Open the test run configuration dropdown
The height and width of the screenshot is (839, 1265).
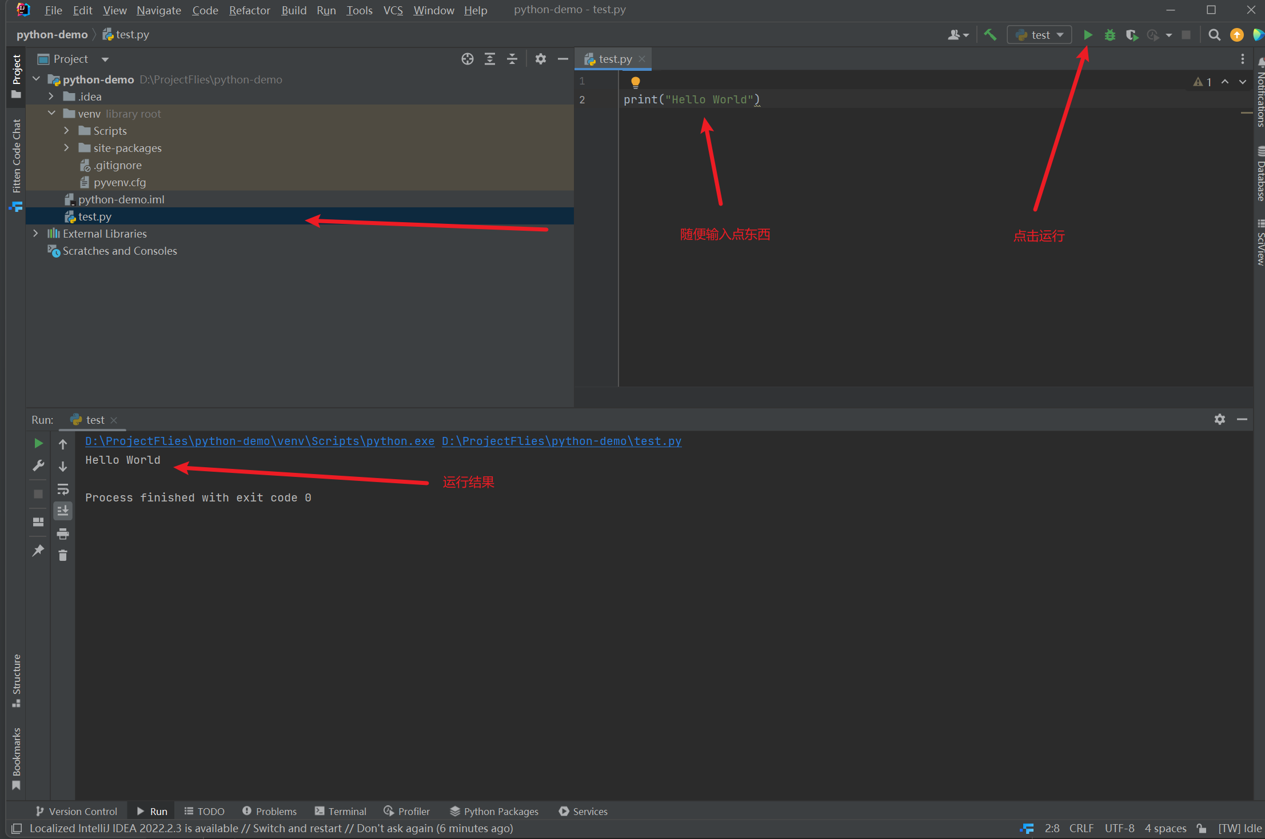(x=1040, y=35)
